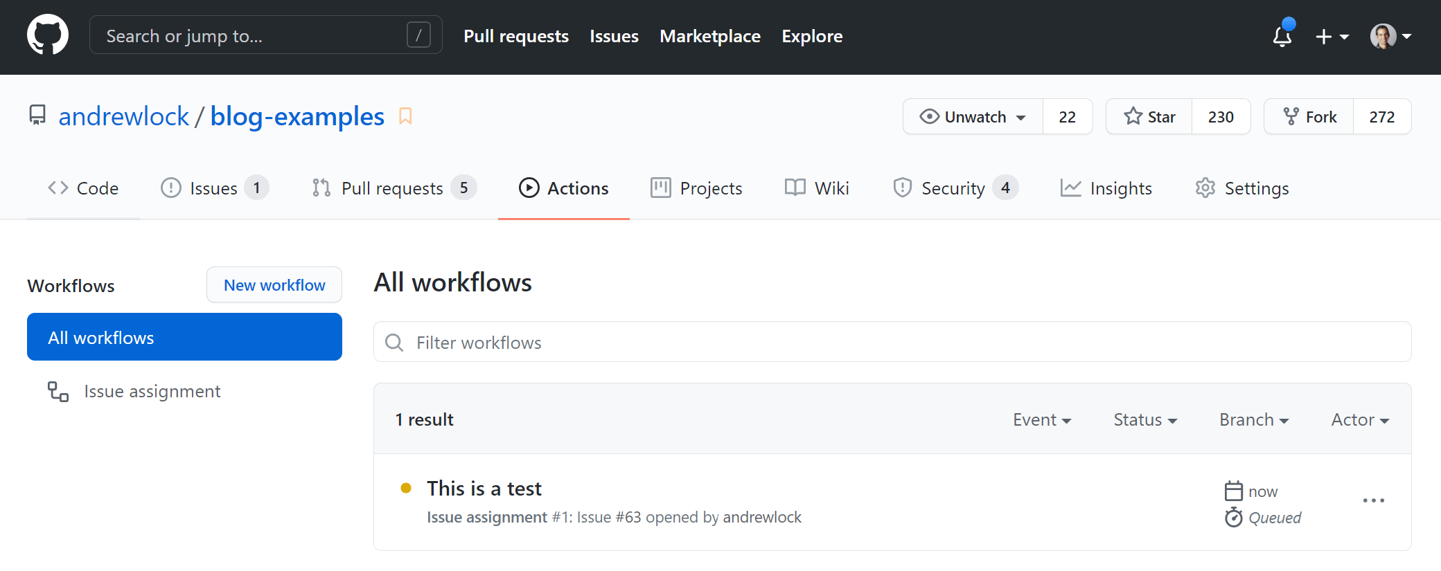Screen dimensions: 1441x571
Task: Open the Settings tab
Action: coord(1242,188)
